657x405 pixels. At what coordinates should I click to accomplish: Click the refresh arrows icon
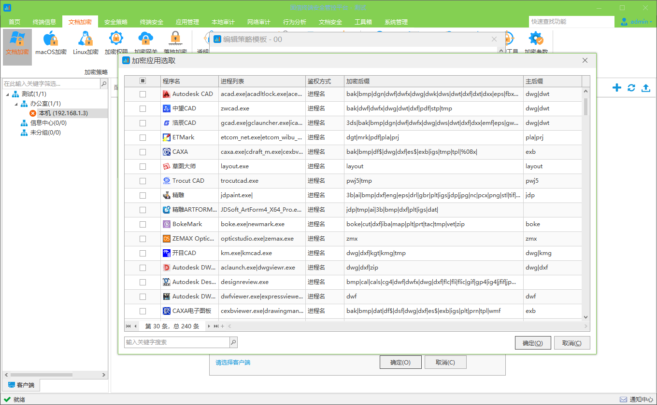[x=631, y=88]
